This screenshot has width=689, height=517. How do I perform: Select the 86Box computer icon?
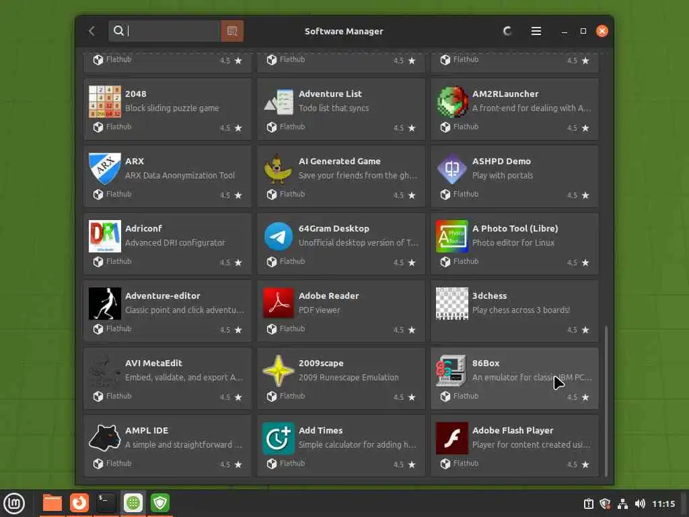coord(451,371)
